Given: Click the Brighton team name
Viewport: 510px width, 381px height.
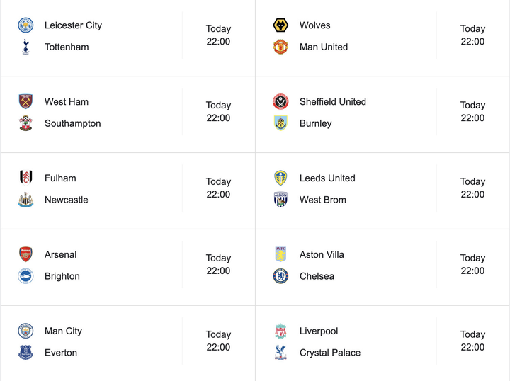Looking at the screenshot, I should click(62, 276).
